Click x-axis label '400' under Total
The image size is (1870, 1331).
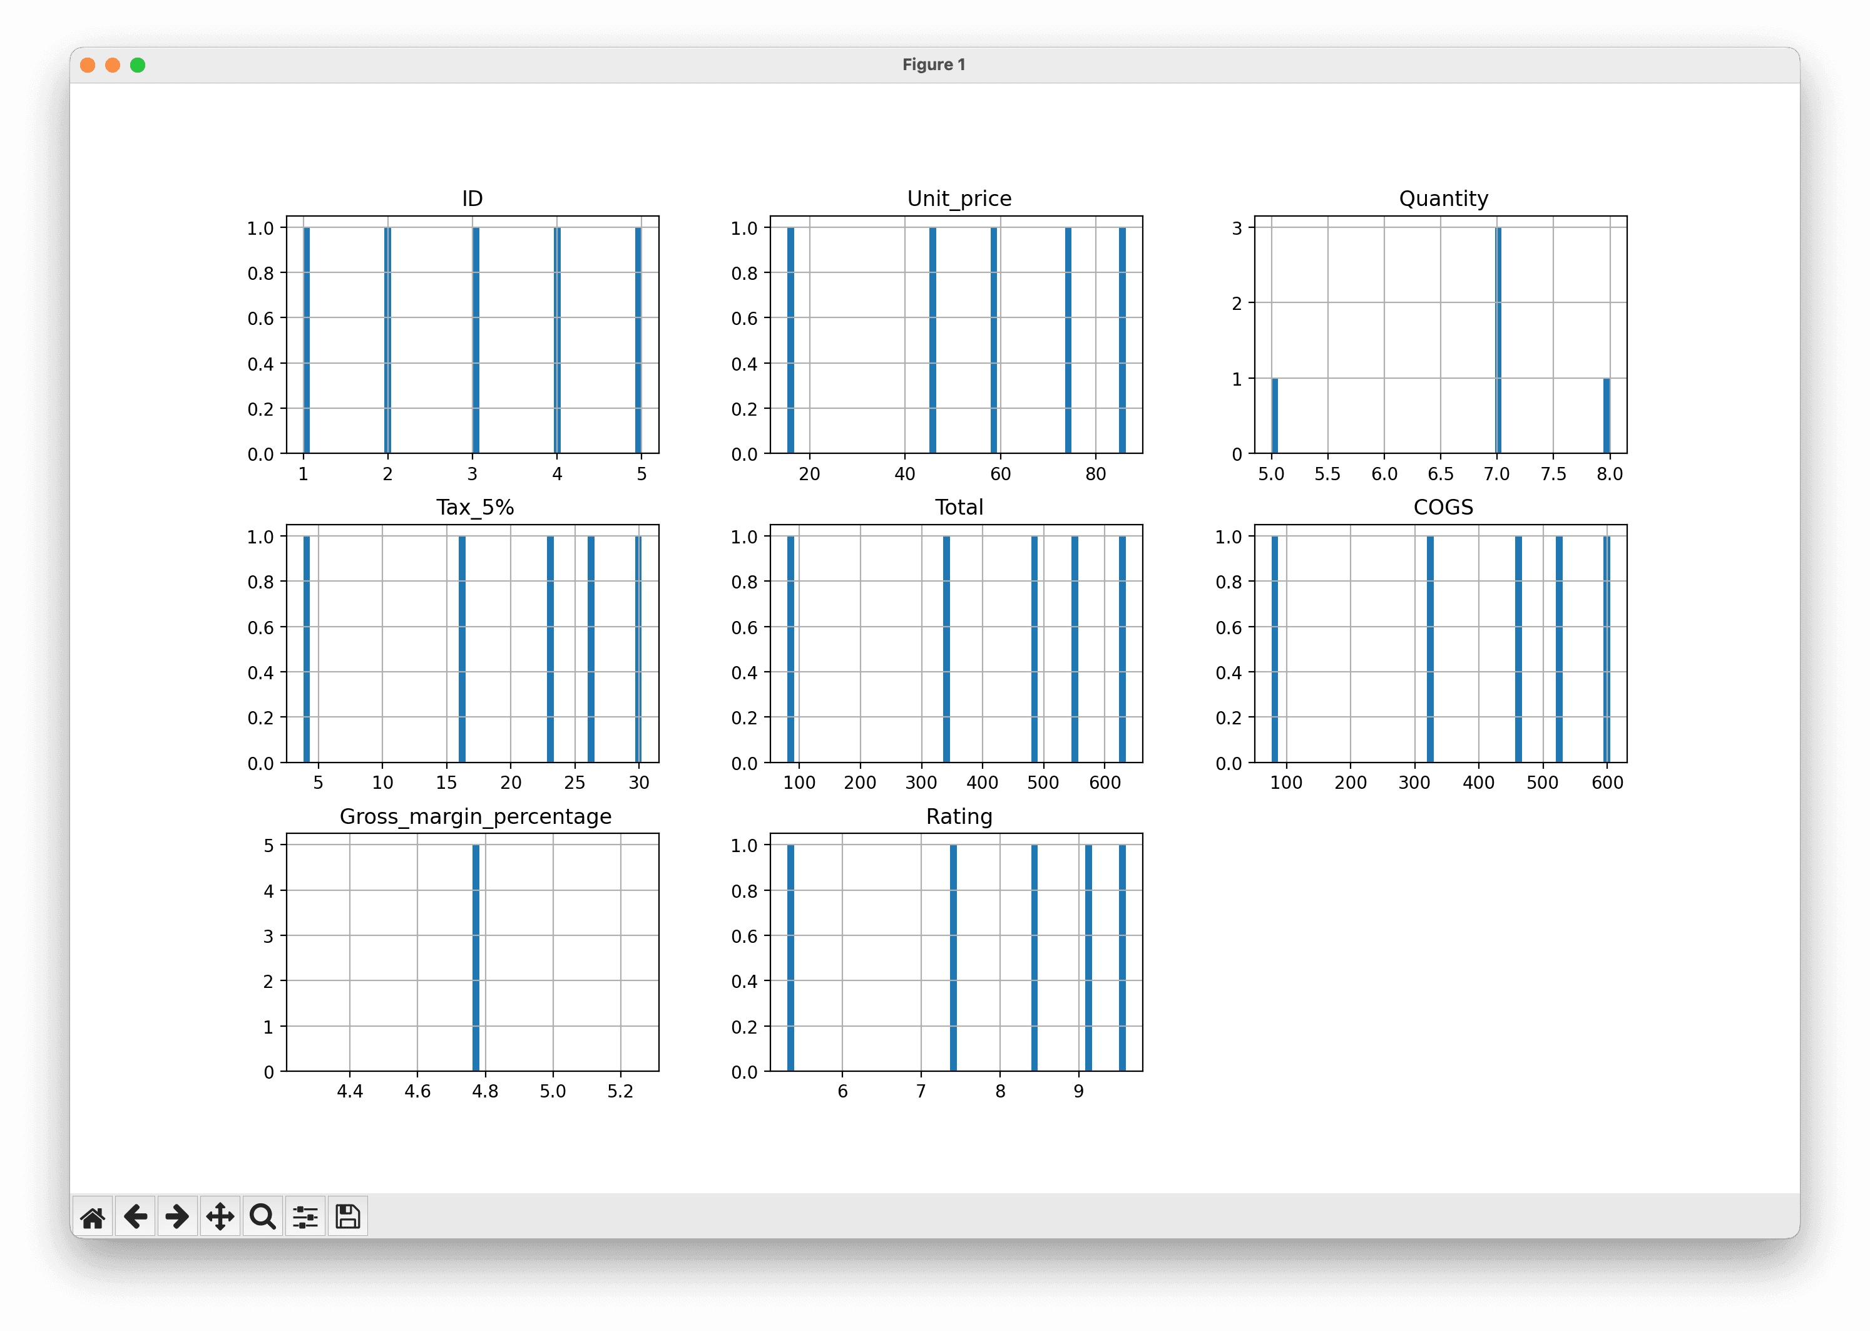[x=982, y=783]
